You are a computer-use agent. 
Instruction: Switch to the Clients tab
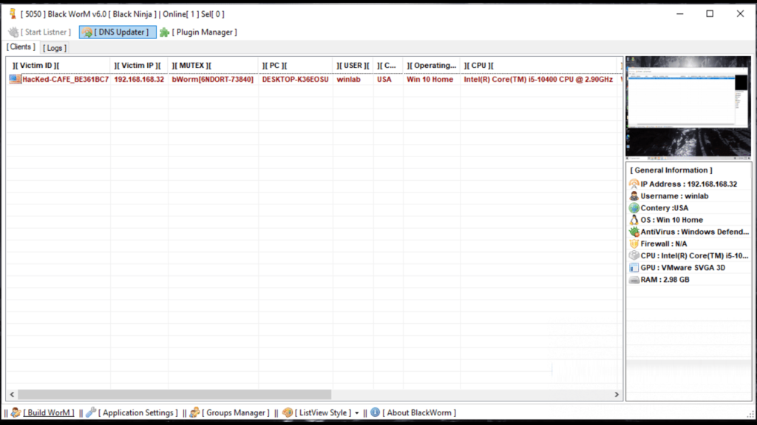(21, 46)
